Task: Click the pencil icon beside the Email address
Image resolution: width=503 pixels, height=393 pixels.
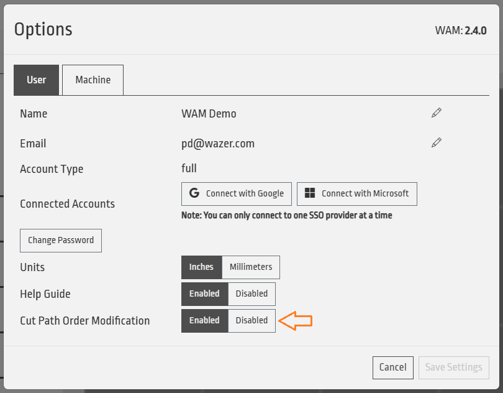Action: pos(437,143)
